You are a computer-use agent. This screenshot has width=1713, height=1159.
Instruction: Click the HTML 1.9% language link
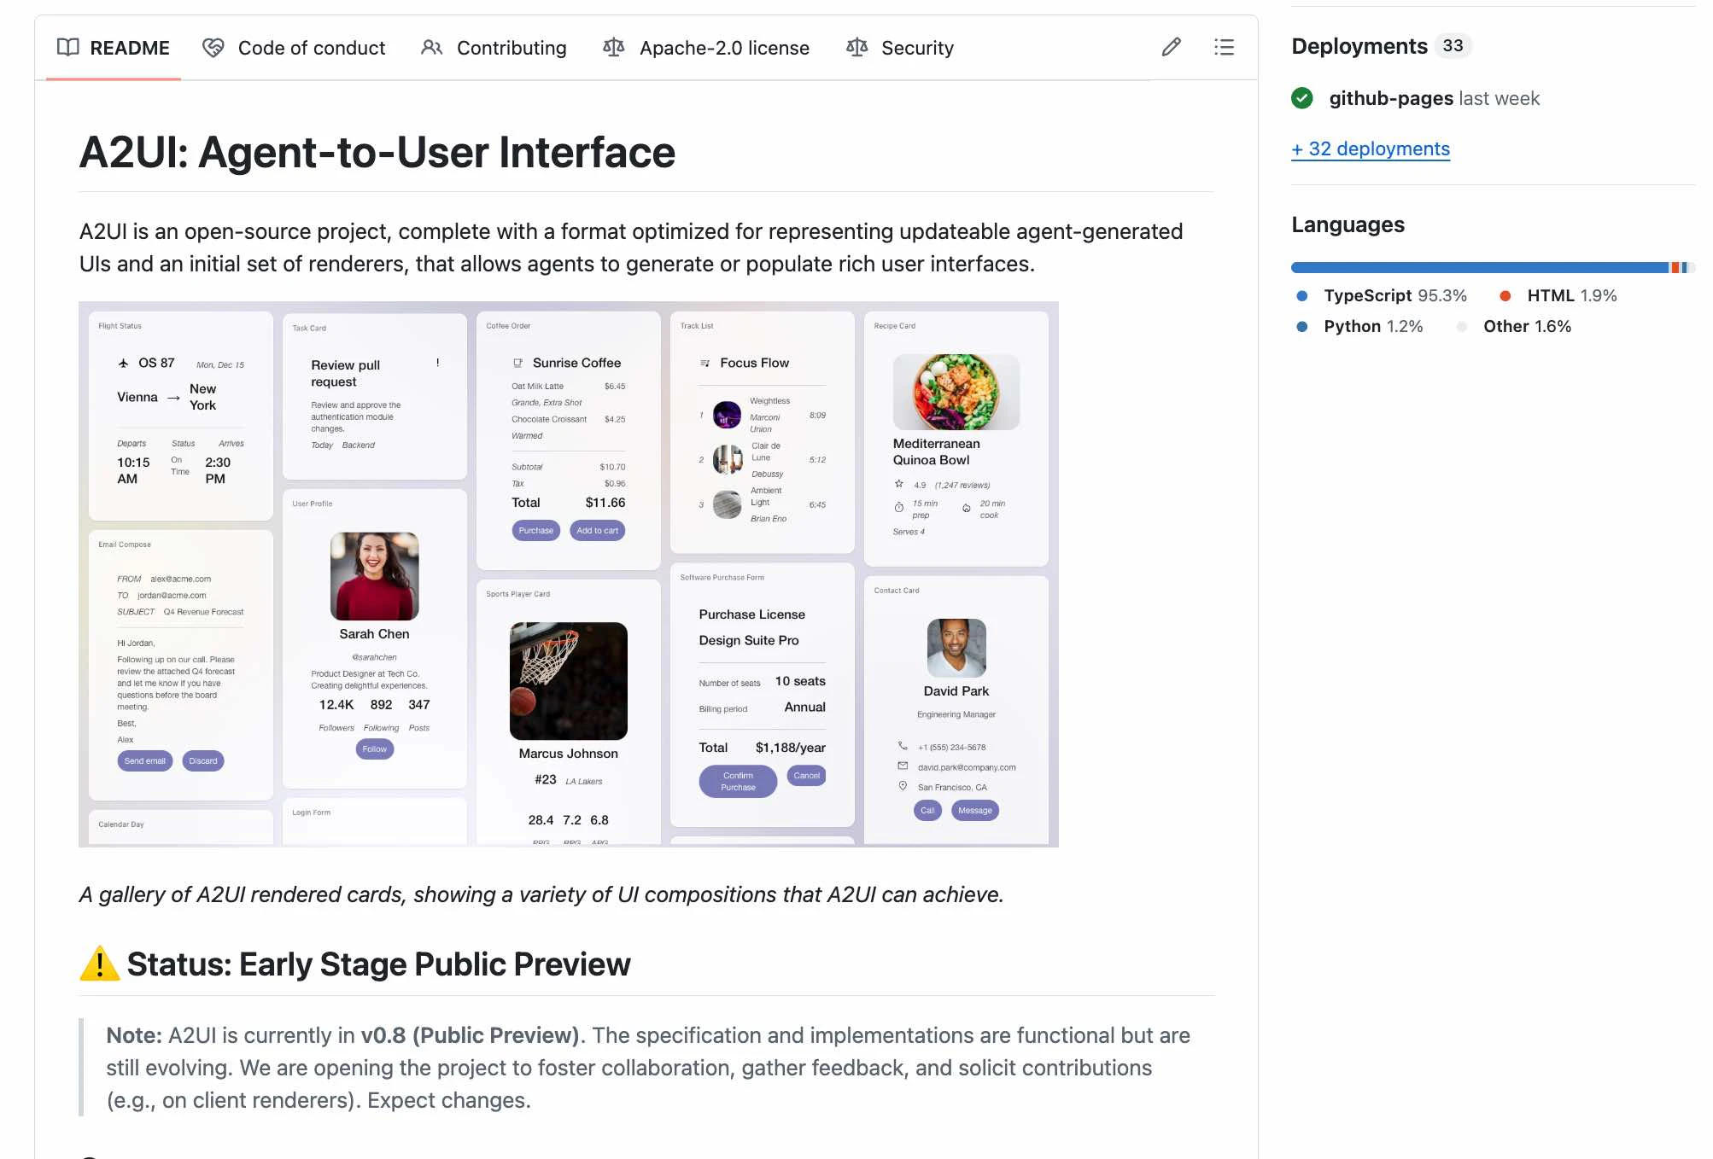1572,295
